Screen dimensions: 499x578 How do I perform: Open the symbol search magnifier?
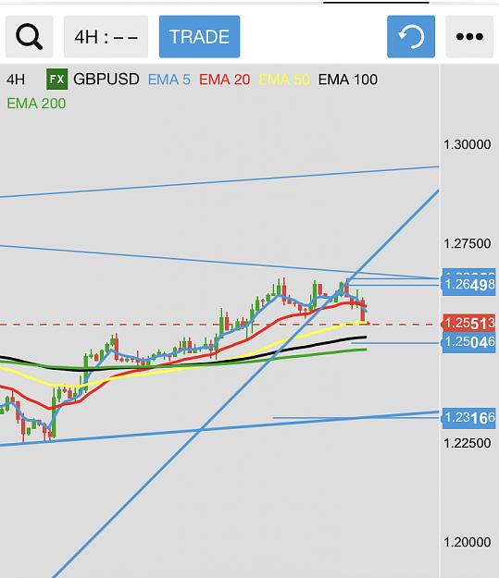[x=29, y=36]
